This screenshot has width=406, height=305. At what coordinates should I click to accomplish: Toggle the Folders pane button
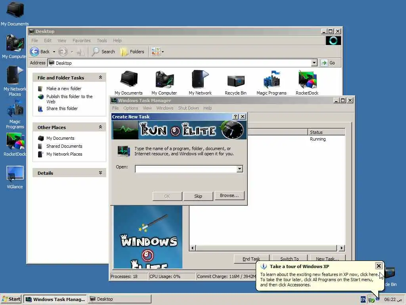pos(132,52)
